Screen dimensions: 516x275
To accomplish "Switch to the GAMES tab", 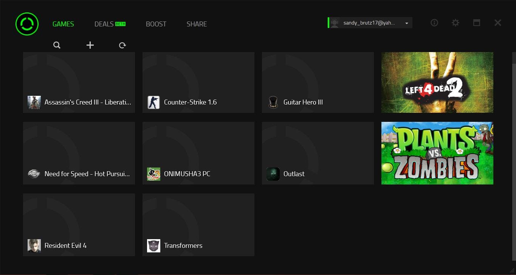I will point(63,24).
